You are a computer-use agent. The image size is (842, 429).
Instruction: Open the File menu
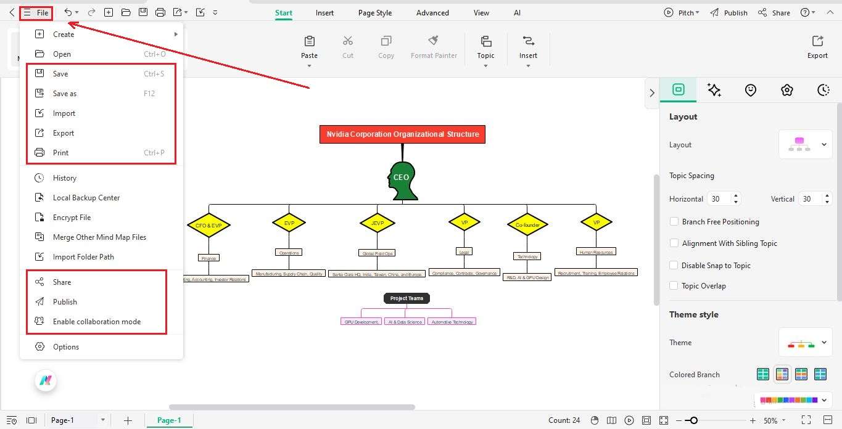[36, 12]
